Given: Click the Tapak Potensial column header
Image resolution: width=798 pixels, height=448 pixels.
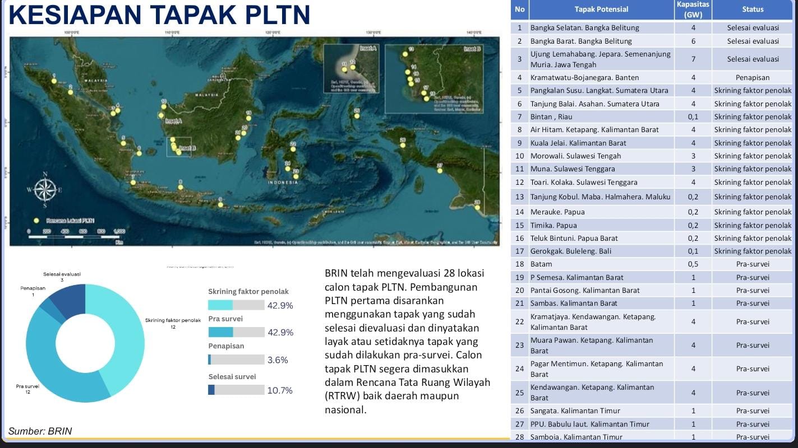Looking at the screenshot, I should [x=601, y=9].
